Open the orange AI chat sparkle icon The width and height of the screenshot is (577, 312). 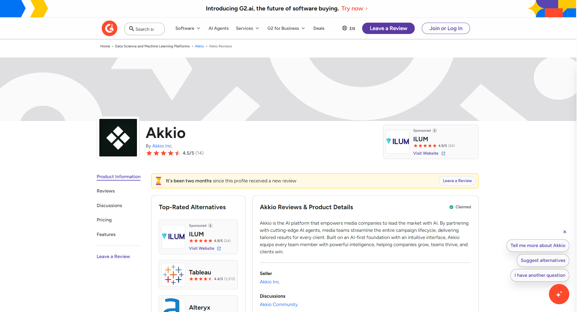click(559, 294)
